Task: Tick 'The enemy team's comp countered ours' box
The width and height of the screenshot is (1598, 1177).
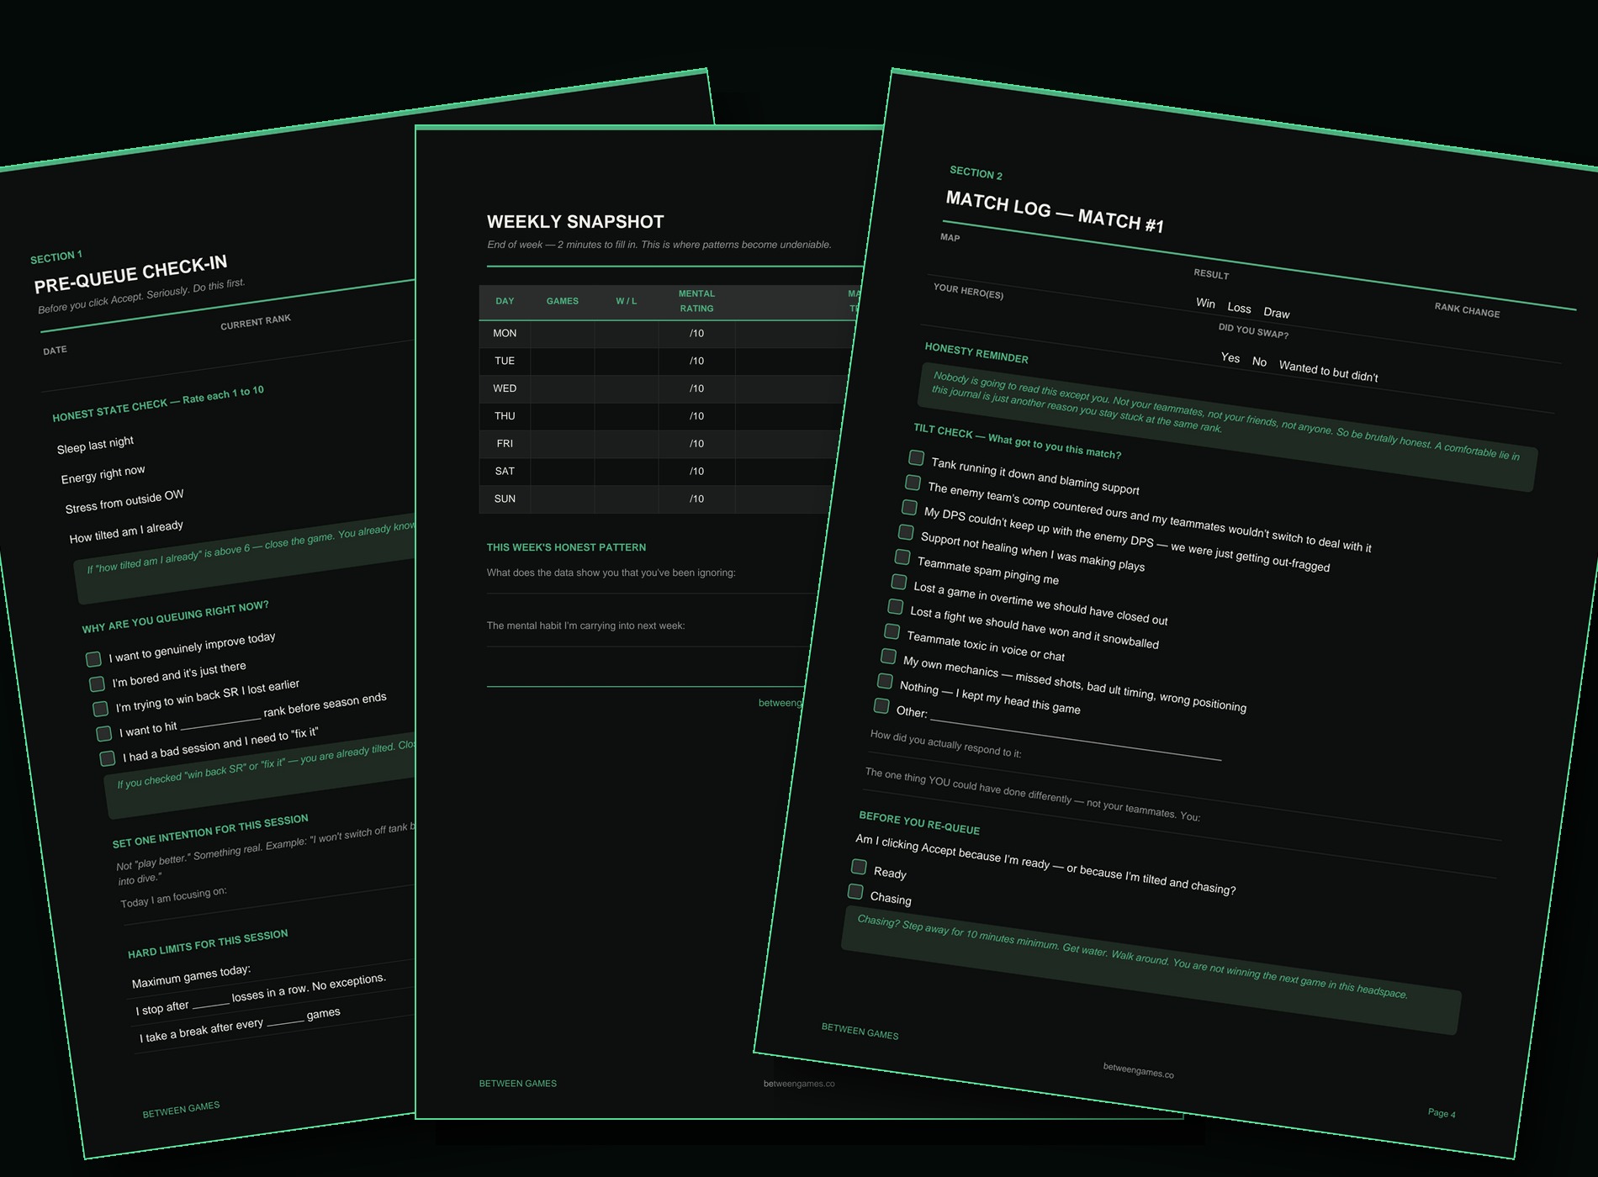Action: 913,482
